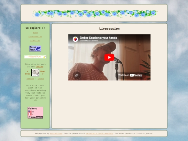
Task: Open petrapixel's layout generator link
Action: [100, 133]
